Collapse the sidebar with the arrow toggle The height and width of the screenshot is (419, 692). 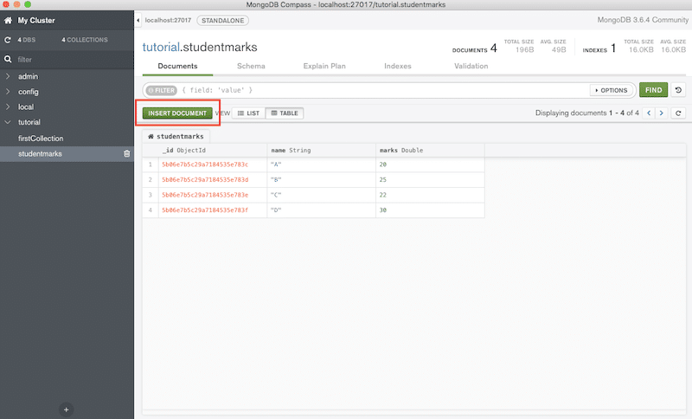click(138, 20)
